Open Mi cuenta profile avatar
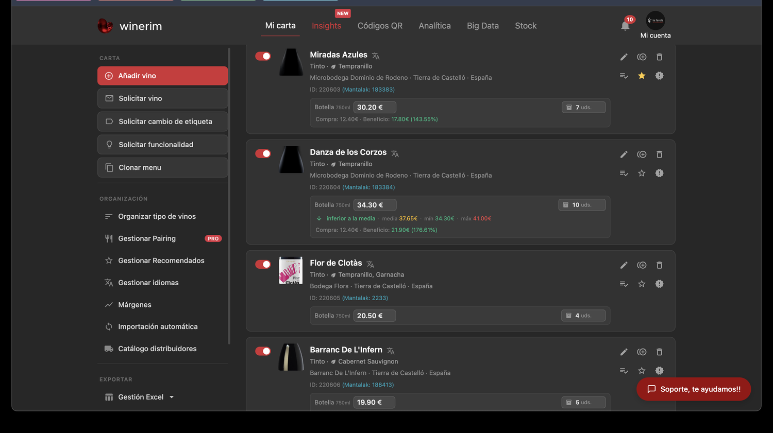The height and width of the screenshot is (433, 773). coord(656,21)
